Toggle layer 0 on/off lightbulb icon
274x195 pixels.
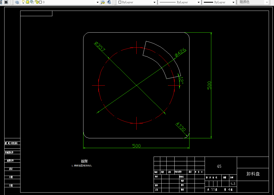click(23, 2)
